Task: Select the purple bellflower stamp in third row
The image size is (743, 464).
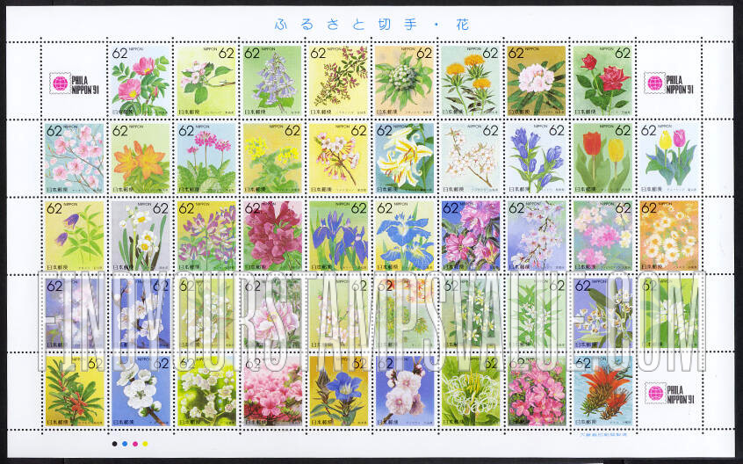Action: click(x=73, y=234)
